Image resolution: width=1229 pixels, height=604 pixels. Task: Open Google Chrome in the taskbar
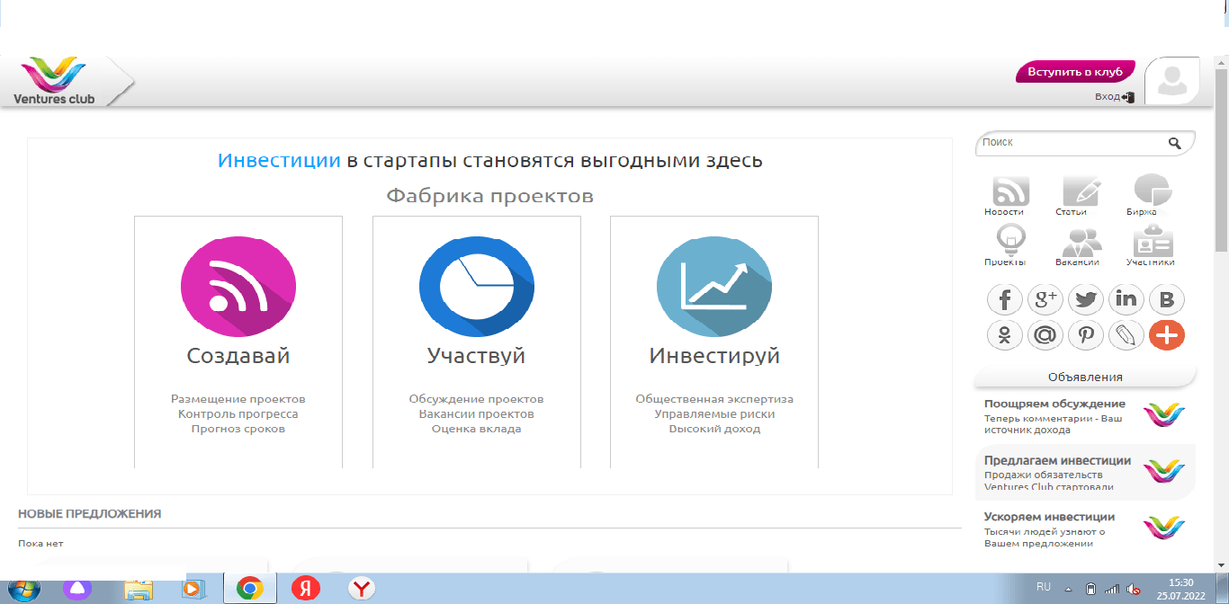point(249,589)
